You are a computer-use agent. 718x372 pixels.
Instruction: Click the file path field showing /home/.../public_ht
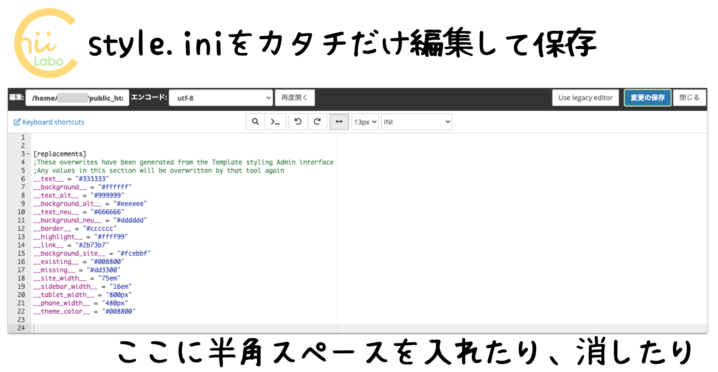(x=77, y=97)
